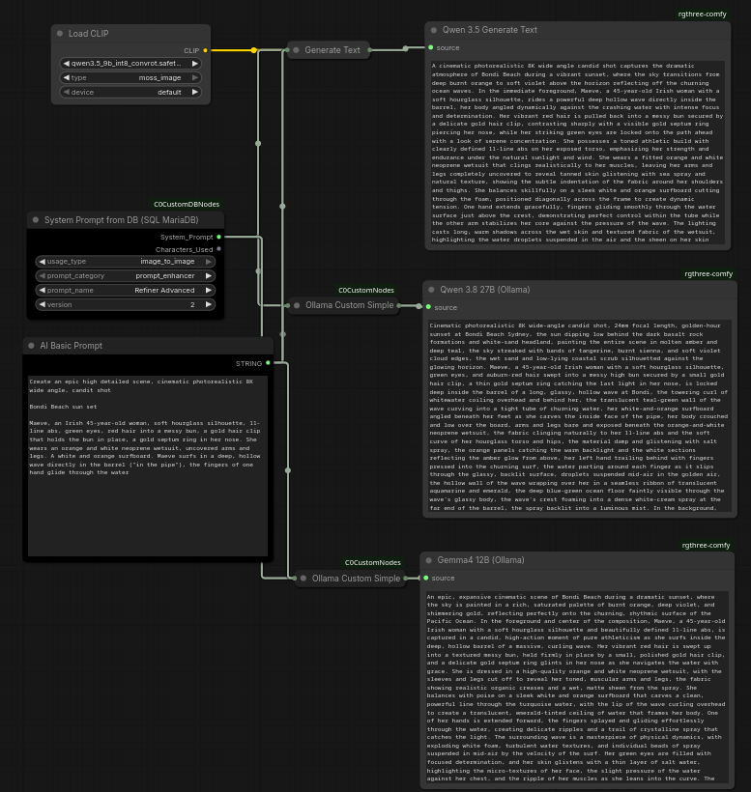Select the Load CLIP node title
The image size is (751, 792).
89,34
